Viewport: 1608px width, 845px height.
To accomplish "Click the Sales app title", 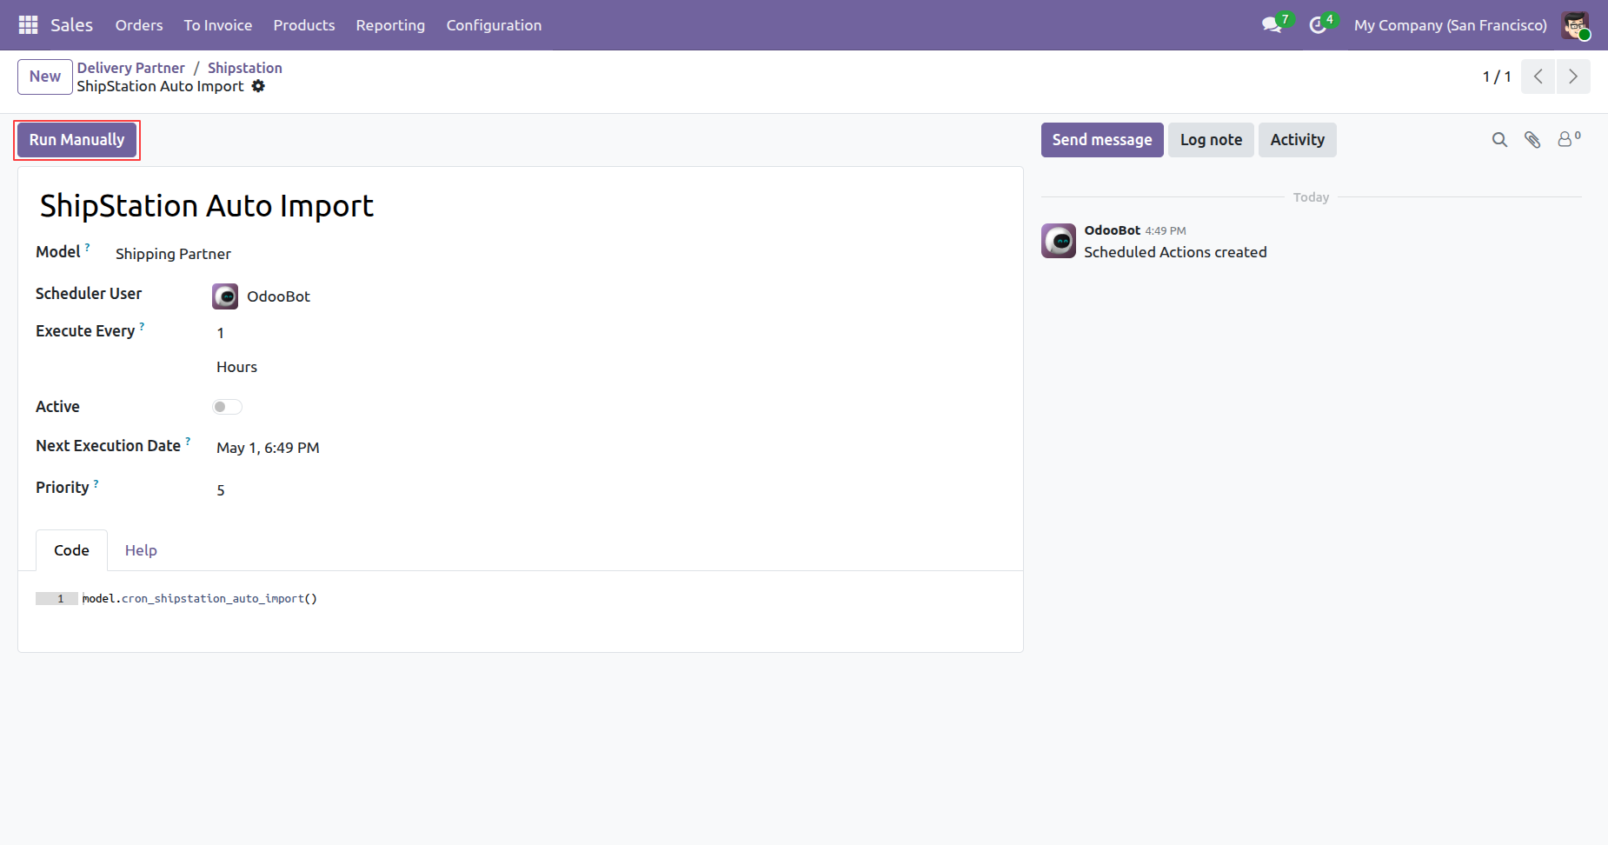I will pyautogui.click(x=71, y=25).
